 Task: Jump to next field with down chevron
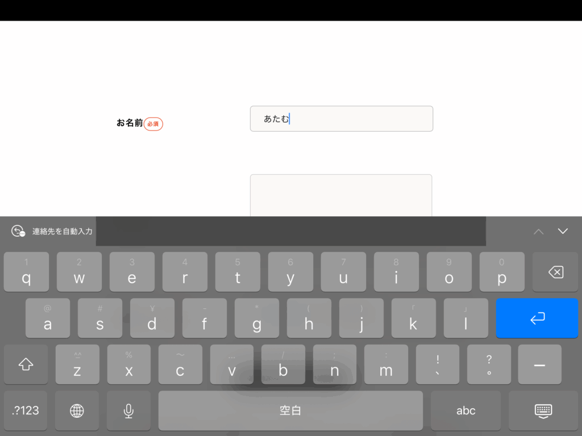(x=563, y=231)
